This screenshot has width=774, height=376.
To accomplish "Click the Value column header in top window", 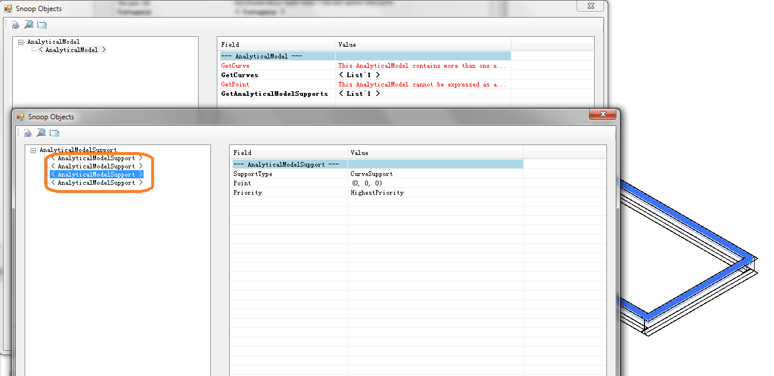I will click(346, 44).
